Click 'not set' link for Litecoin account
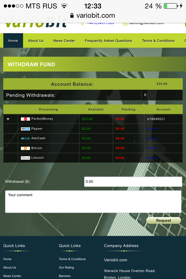This screenshot has height=279, width=186. click(x=153, y=158)
